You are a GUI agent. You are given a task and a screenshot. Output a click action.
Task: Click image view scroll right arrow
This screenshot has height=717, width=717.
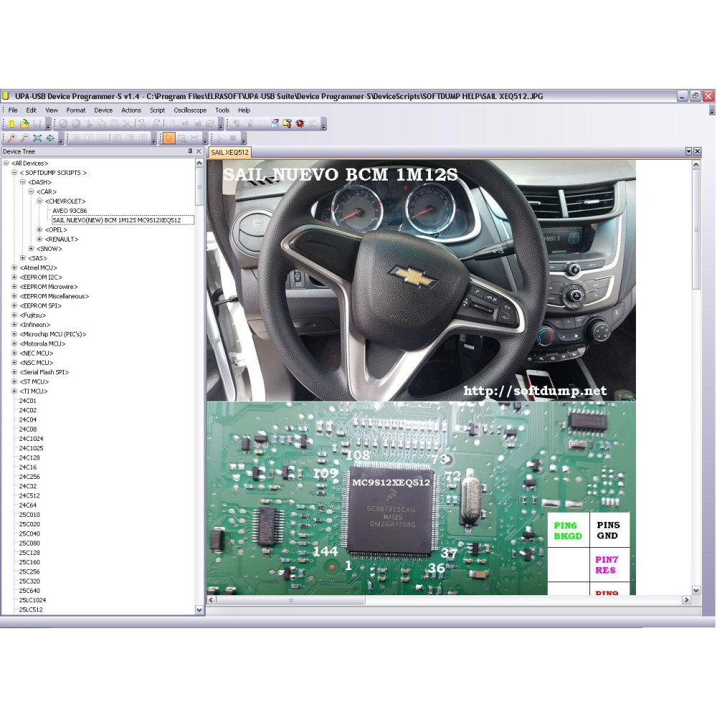tap(686, 600)
